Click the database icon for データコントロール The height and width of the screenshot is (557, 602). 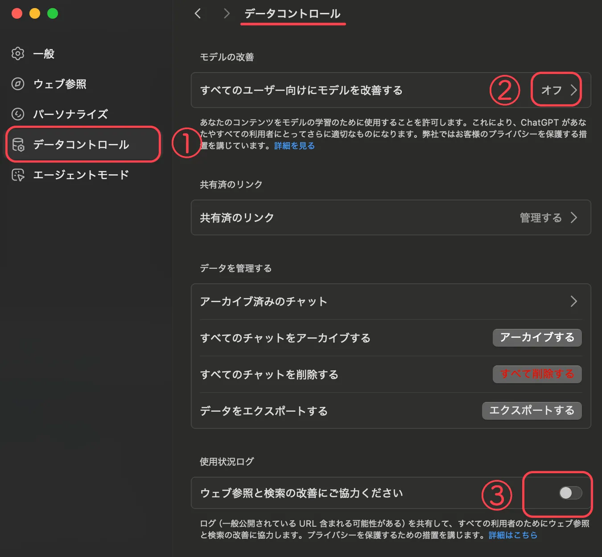pyautogui.click(x=18, y=145)
